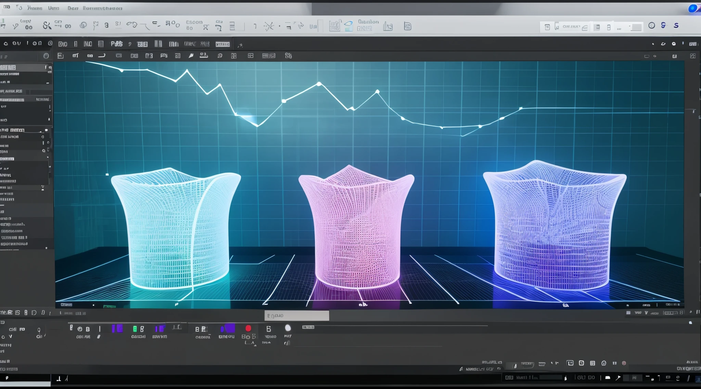
Task: Click the hourglass icon in the left panel
Action: click(x=43, y=188)
